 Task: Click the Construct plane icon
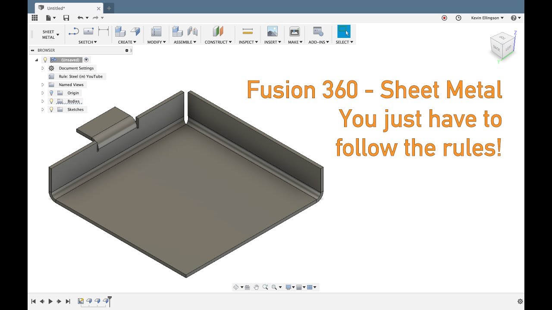218,31
